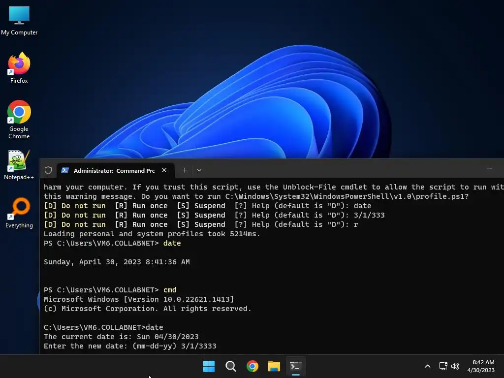Launch Firefox from the desktop
This screenshot has height=378, width=504.
coord(19,68)
